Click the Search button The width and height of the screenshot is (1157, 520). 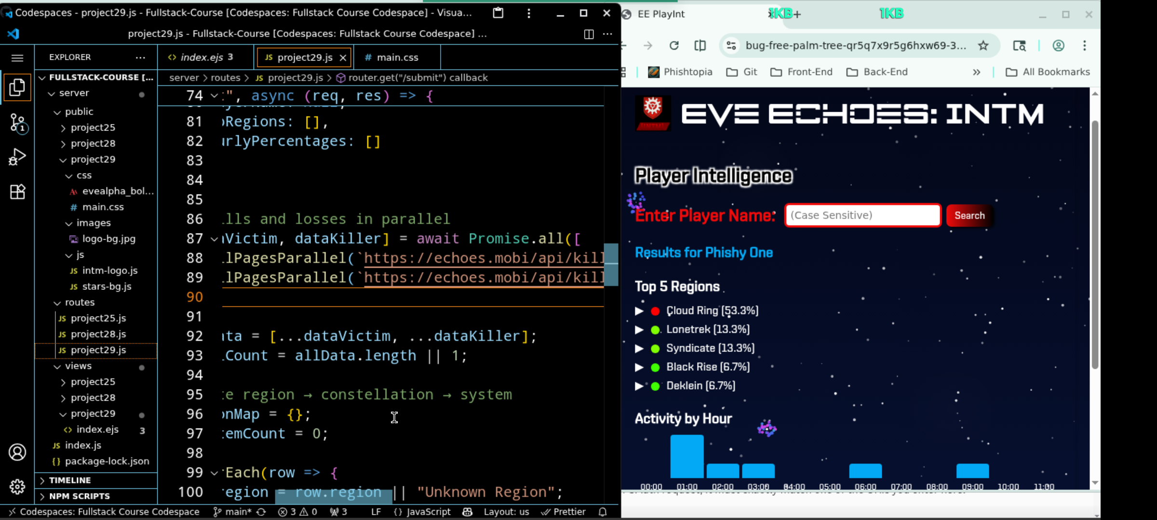[969, 215]
